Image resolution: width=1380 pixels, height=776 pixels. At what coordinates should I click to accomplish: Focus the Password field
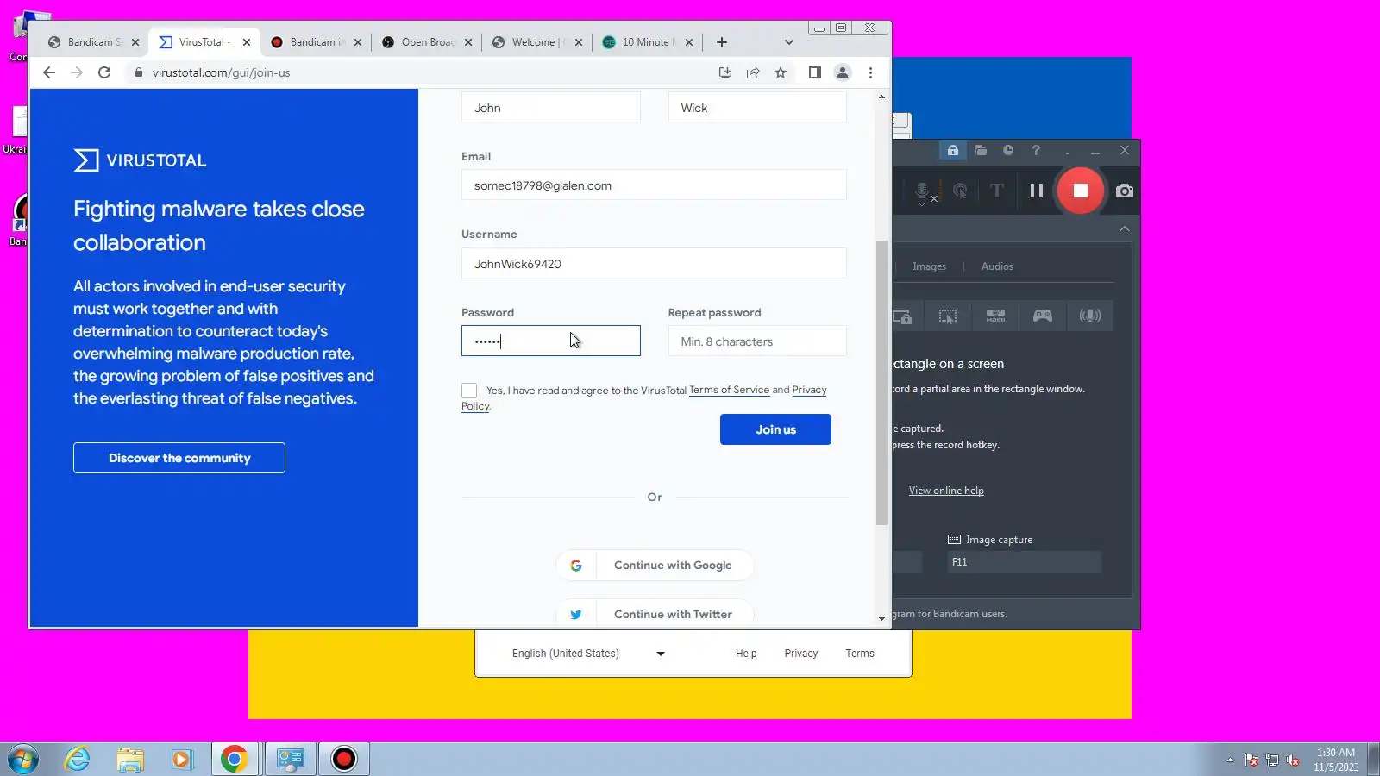point(550,341)
